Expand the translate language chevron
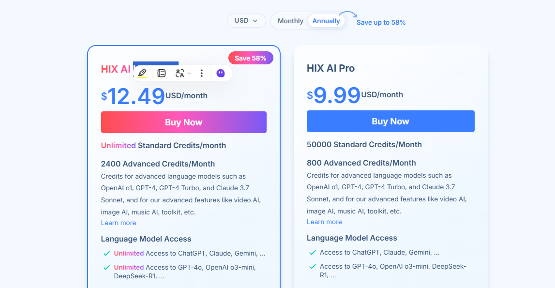The image size is (555, 288). 189,74
